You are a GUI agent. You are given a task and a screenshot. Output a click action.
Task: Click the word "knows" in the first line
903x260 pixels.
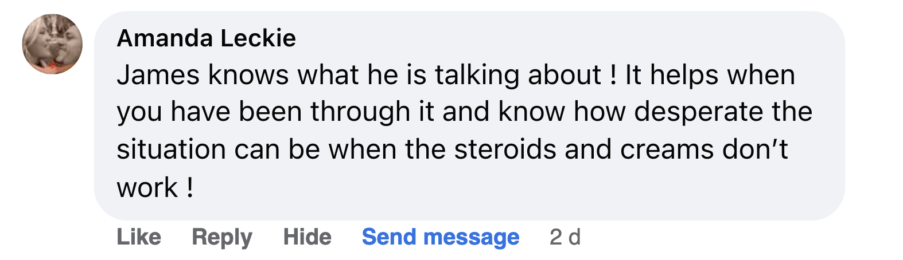248,75
